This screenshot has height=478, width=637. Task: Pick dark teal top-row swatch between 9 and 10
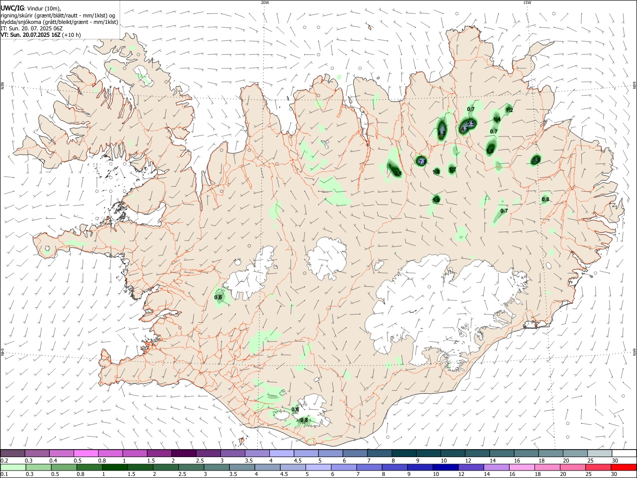(429, 453)
